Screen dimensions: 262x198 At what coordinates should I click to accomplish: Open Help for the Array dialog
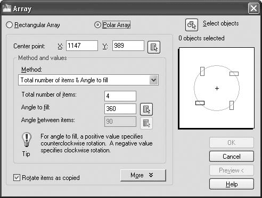(x=232, y=184)
